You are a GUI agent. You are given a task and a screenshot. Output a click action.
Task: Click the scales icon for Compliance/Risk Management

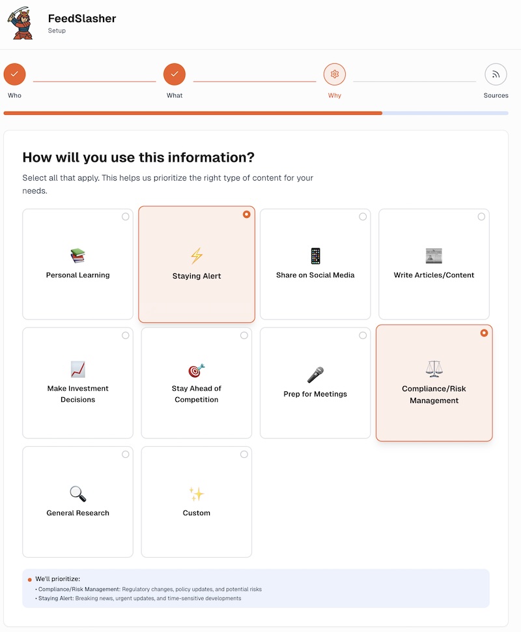click(x=434, y=369)
